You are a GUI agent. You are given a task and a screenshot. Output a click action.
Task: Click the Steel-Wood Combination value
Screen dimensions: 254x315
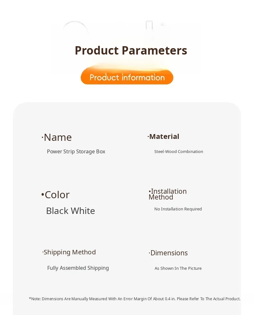(x=179, y=151)
